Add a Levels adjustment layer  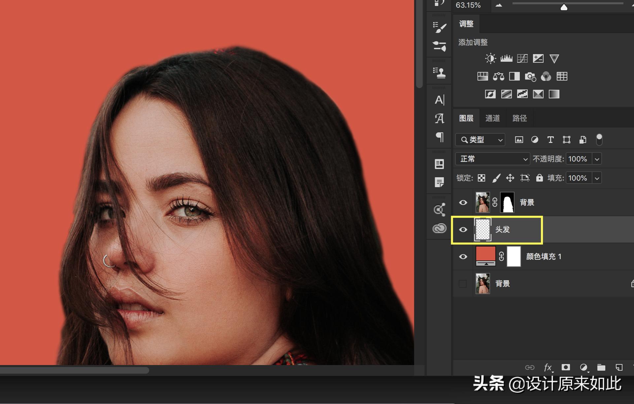click(506, 59)
